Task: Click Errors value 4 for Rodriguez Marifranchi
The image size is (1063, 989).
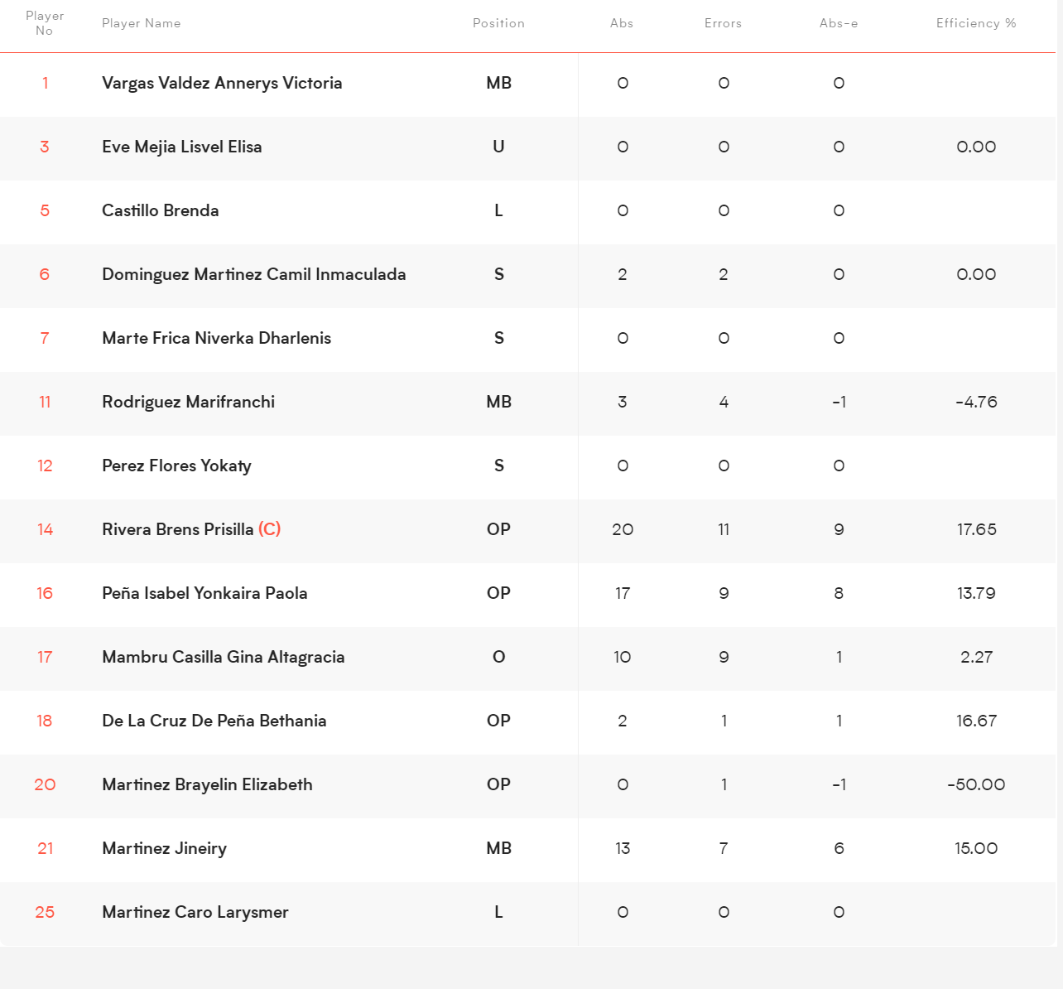Action: (724, 402)
